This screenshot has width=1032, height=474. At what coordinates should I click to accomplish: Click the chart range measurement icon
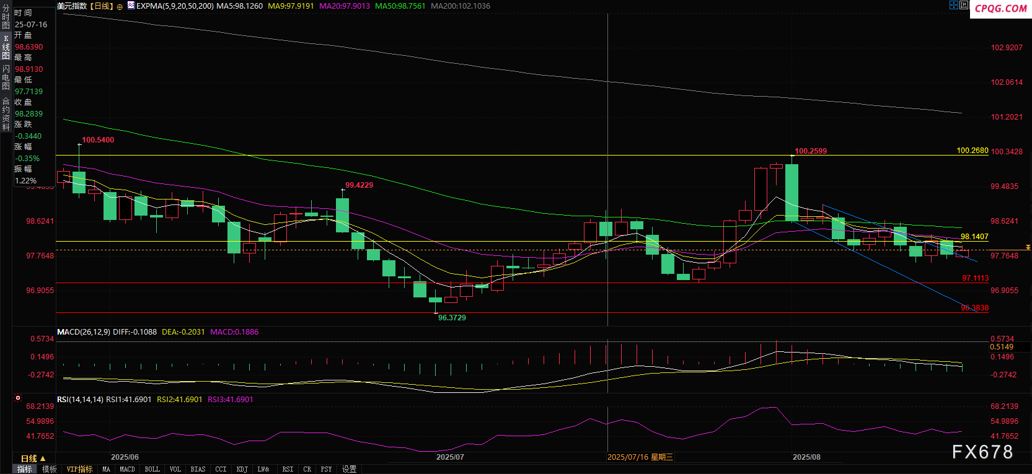coord(963,5)
